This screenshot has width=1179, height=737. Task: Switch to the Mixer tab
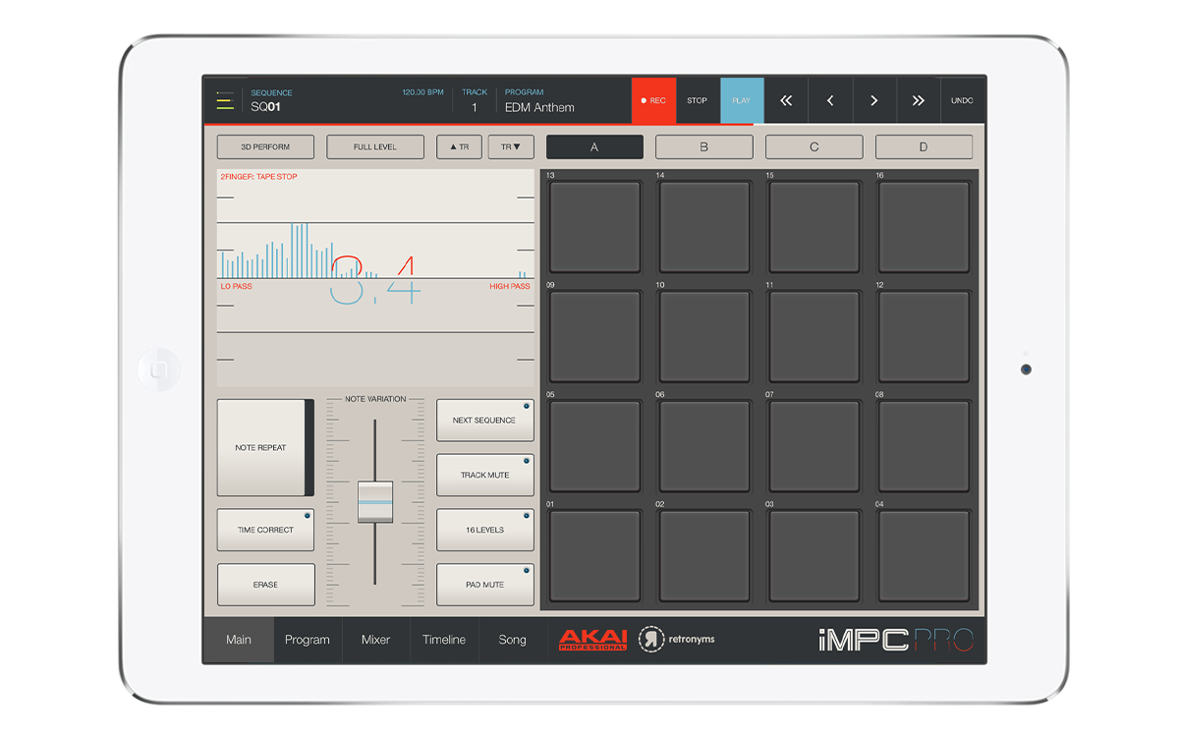point(376,640)
